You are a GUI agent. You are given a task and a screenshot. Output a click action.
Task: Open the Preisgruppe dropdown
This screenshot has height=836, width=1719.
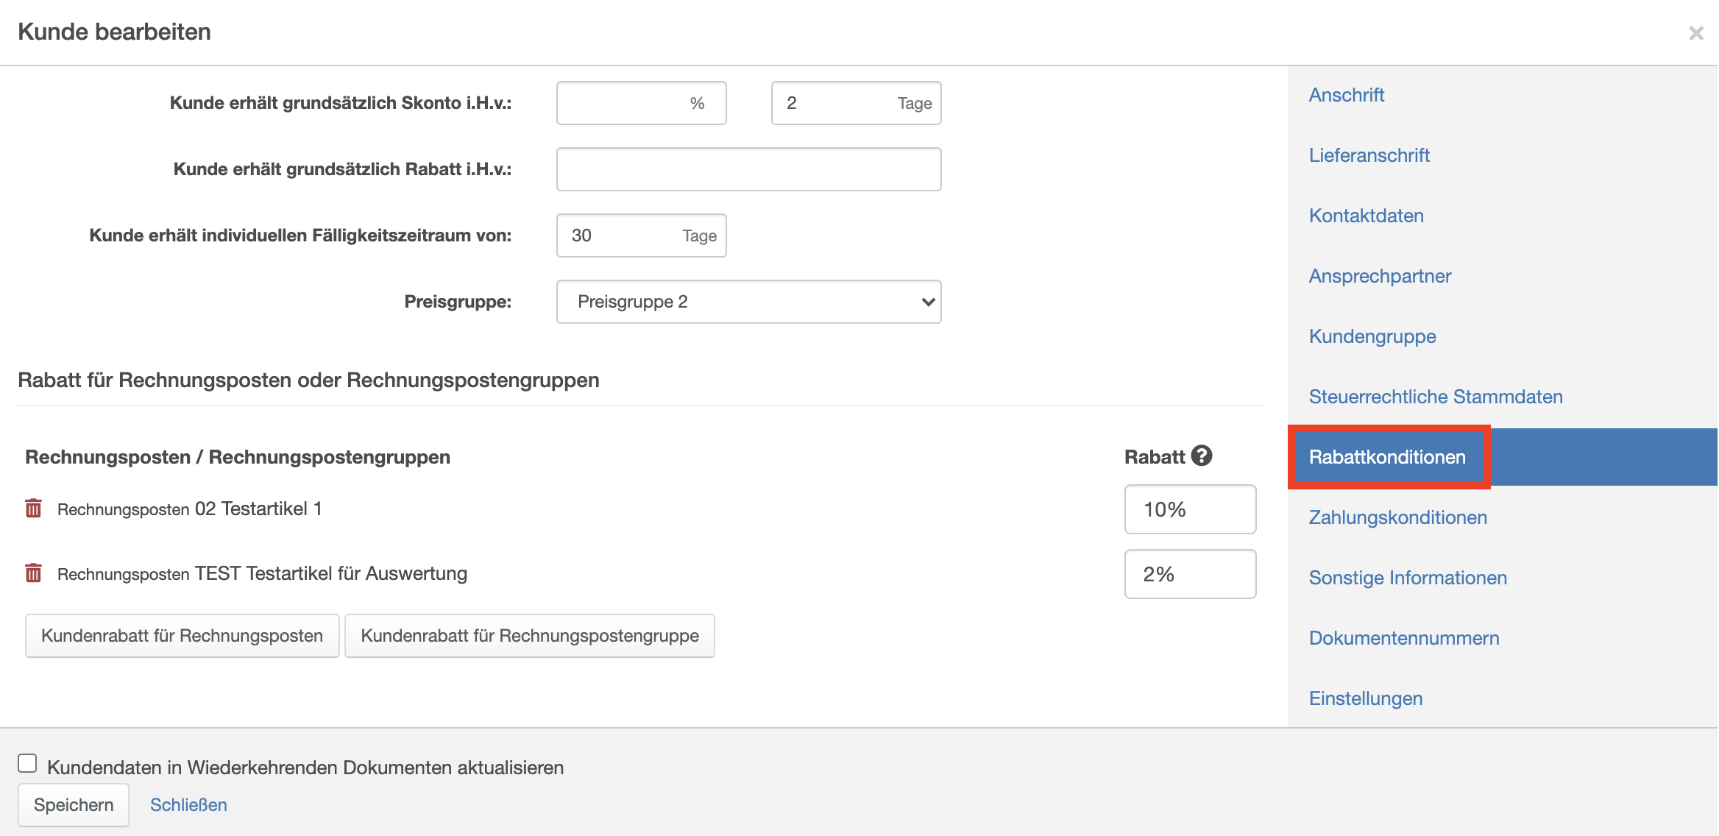748,302
